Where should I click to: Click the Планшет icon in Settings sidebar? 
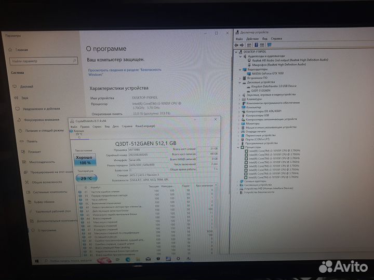pos(23,151)
